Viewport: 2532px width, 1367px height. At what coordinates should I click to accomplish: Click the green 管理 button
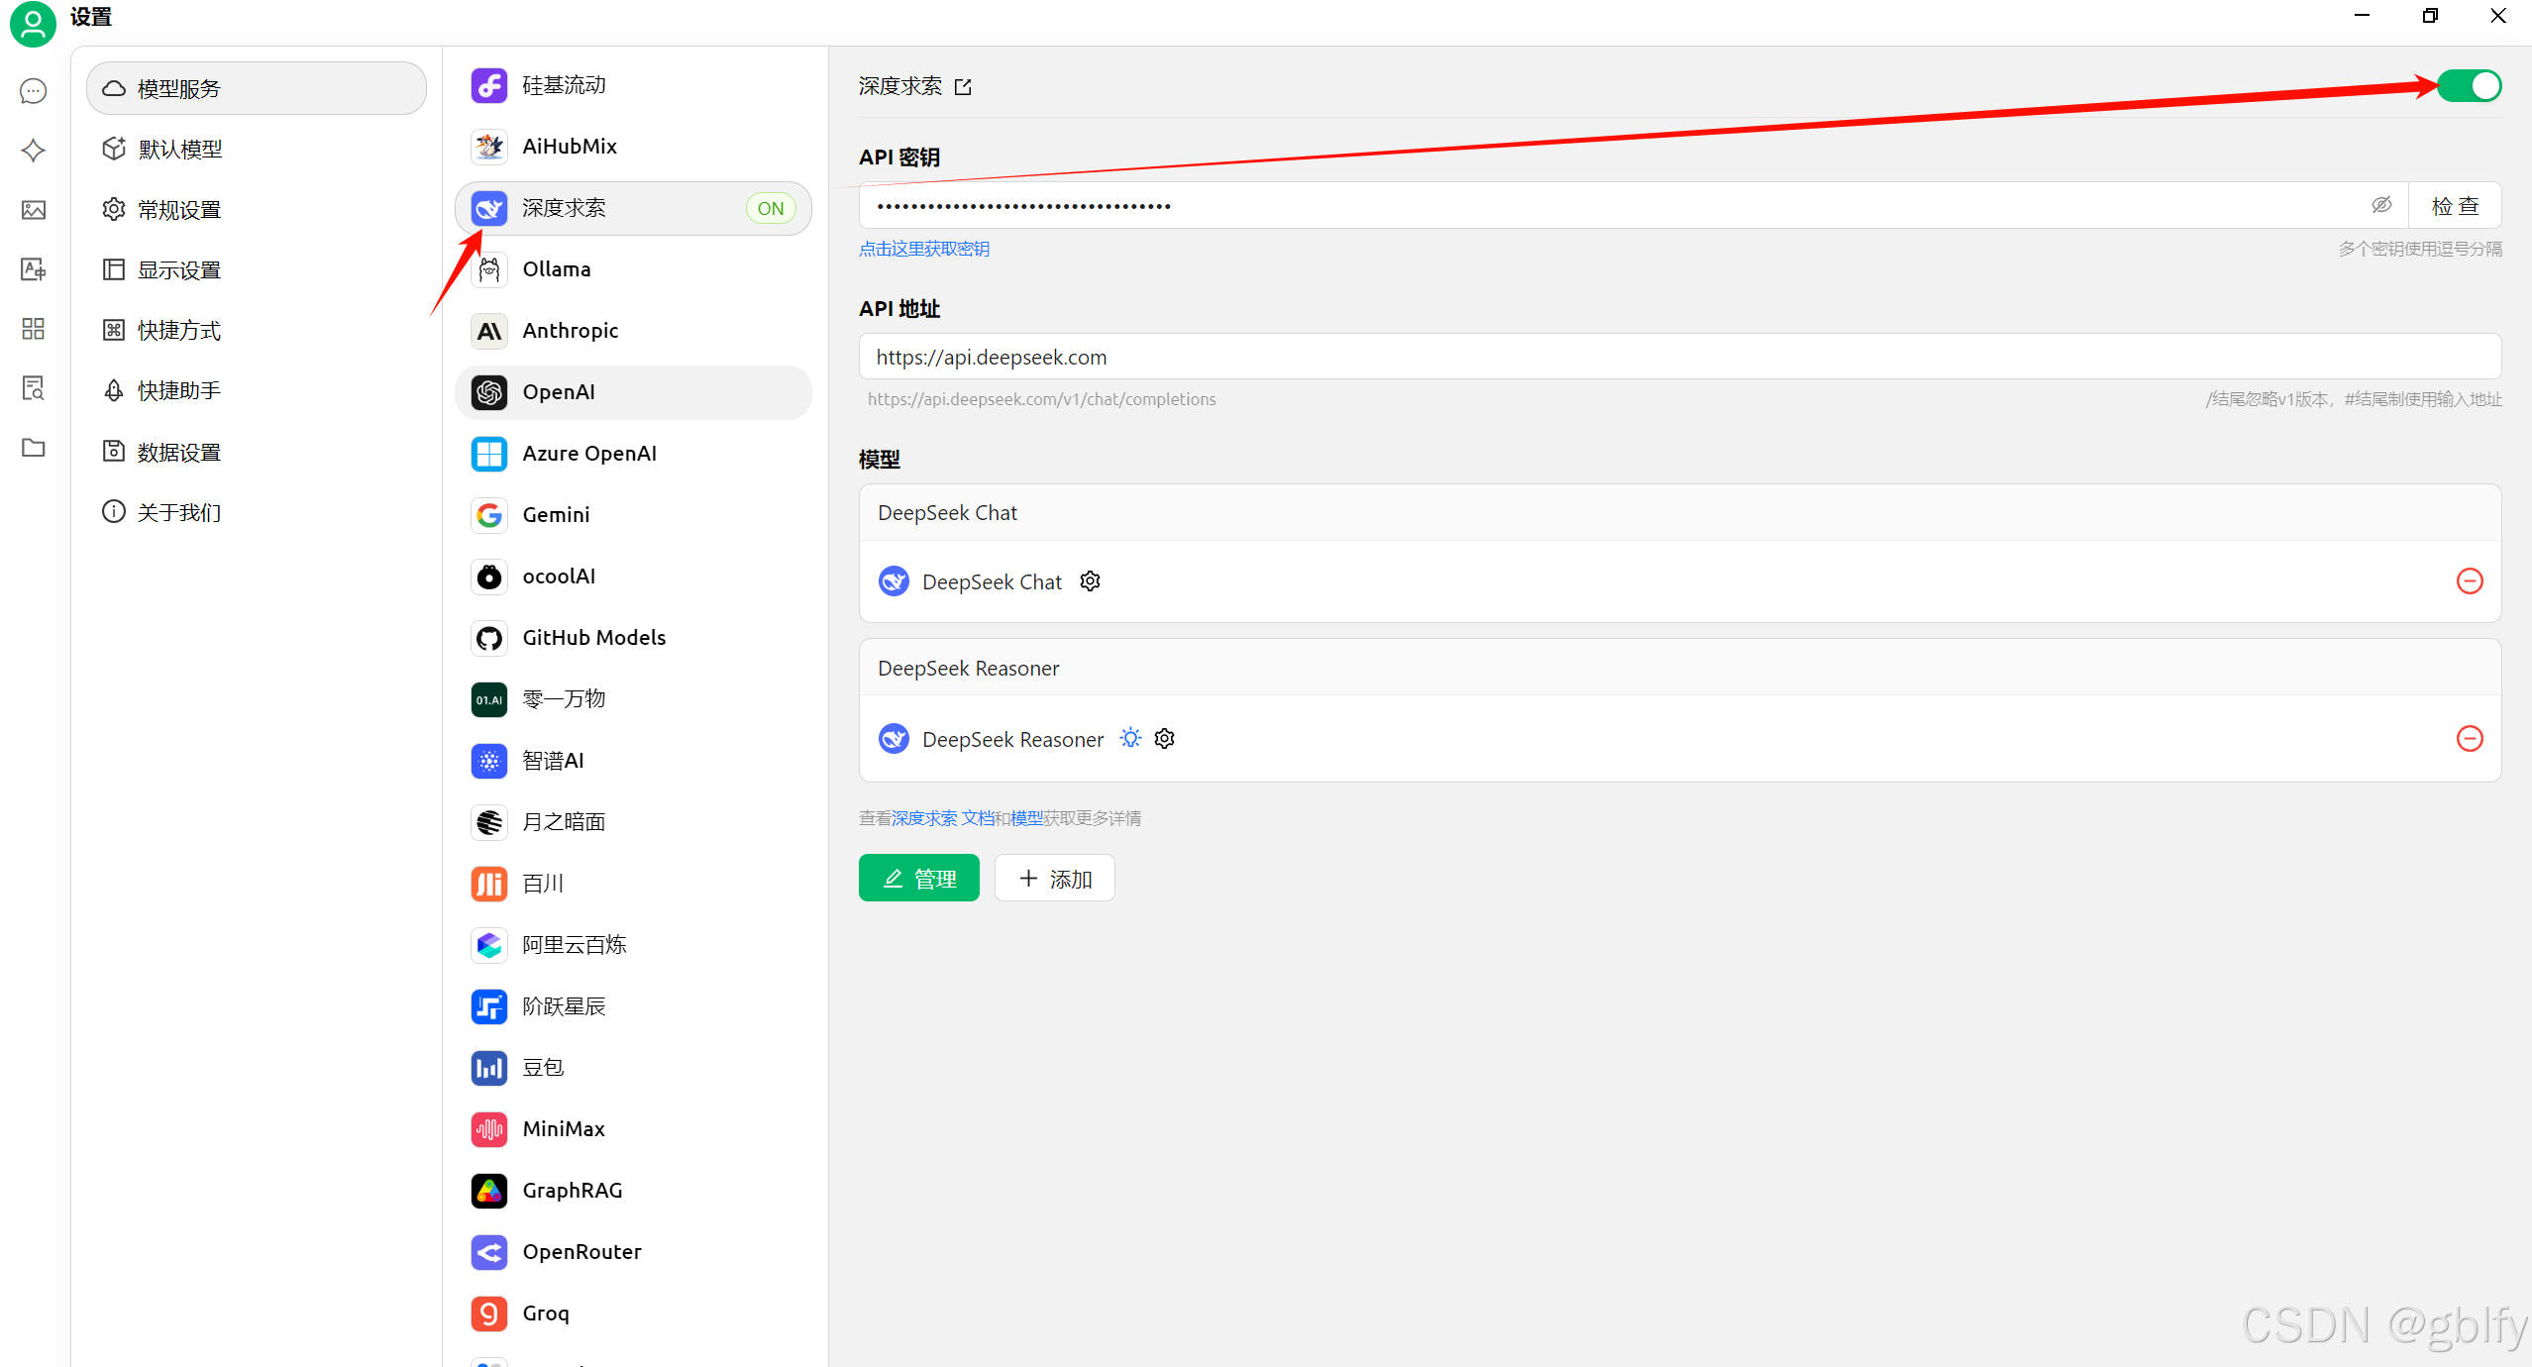918,879
